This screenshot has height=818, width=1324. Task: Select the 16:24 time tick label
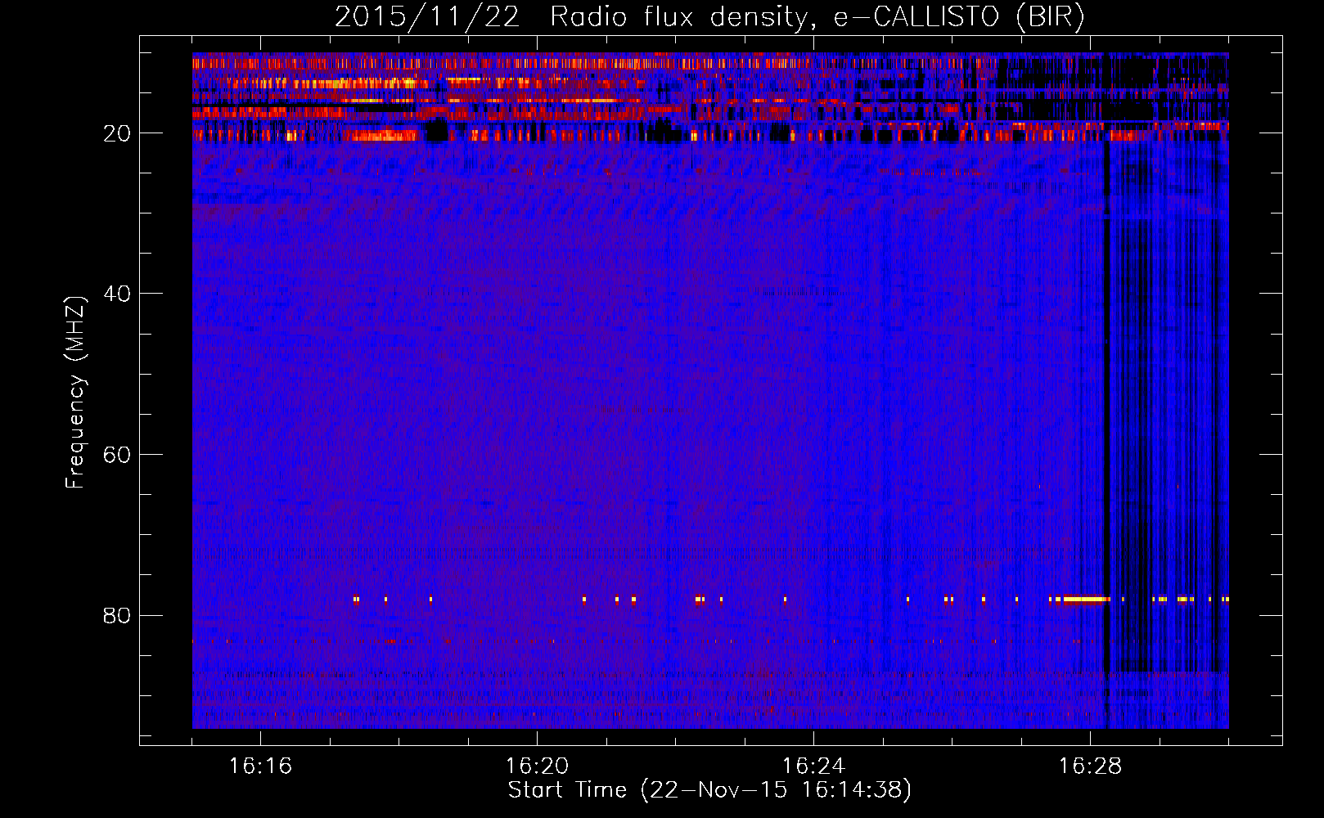[813, 766]
